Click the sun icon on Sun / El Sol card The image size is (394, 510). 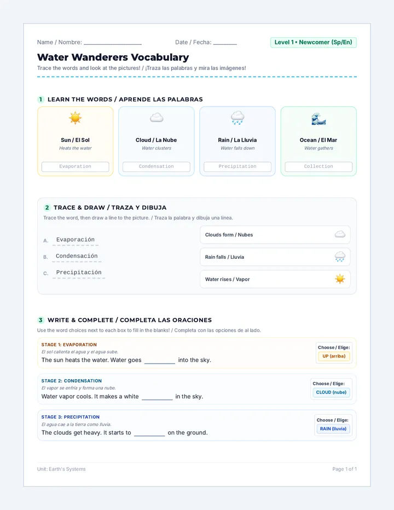(75, 118)
